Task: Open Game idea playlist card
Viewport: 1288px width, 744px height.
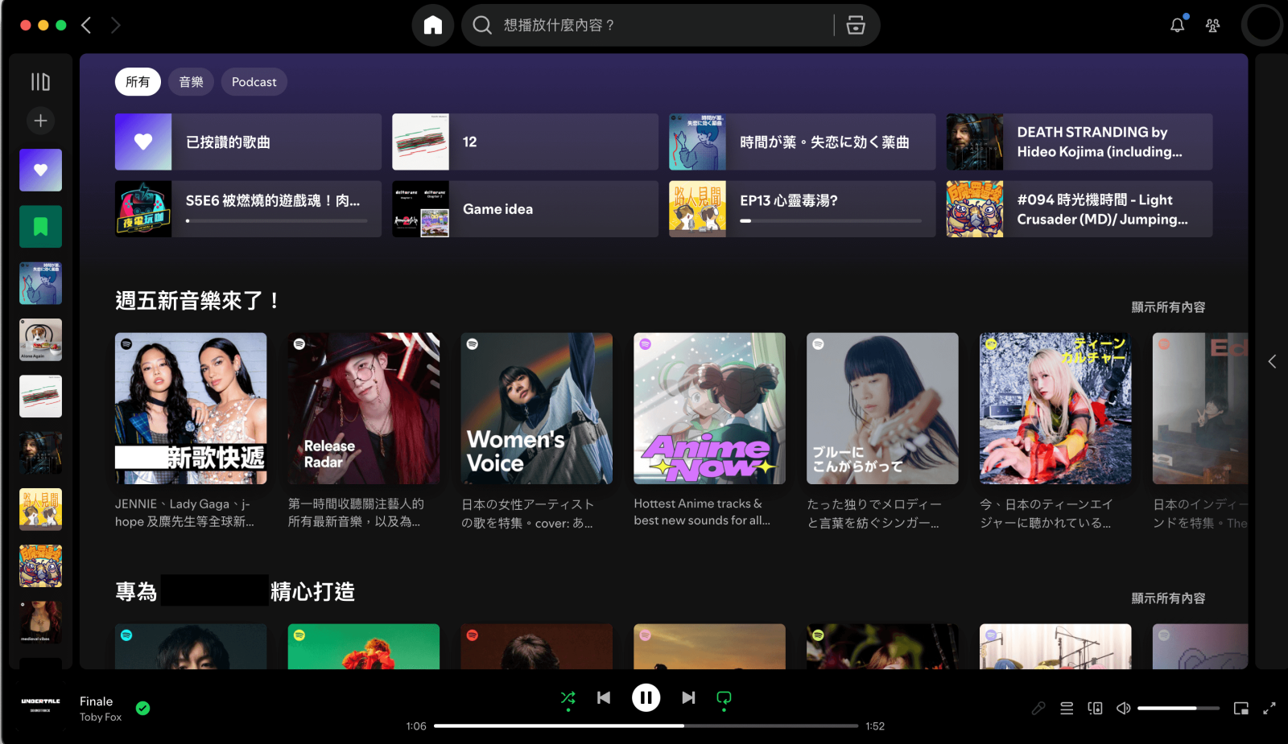Action: [x=525, y=208]
